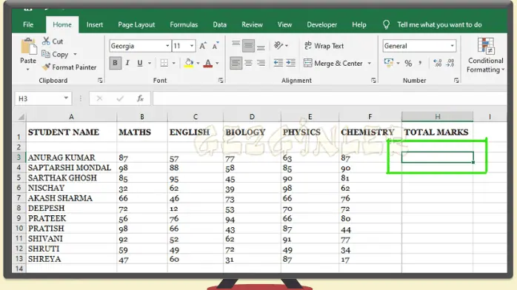Toggle Underline formatting
Screen dimensions: 517x290
coord(140,63)
